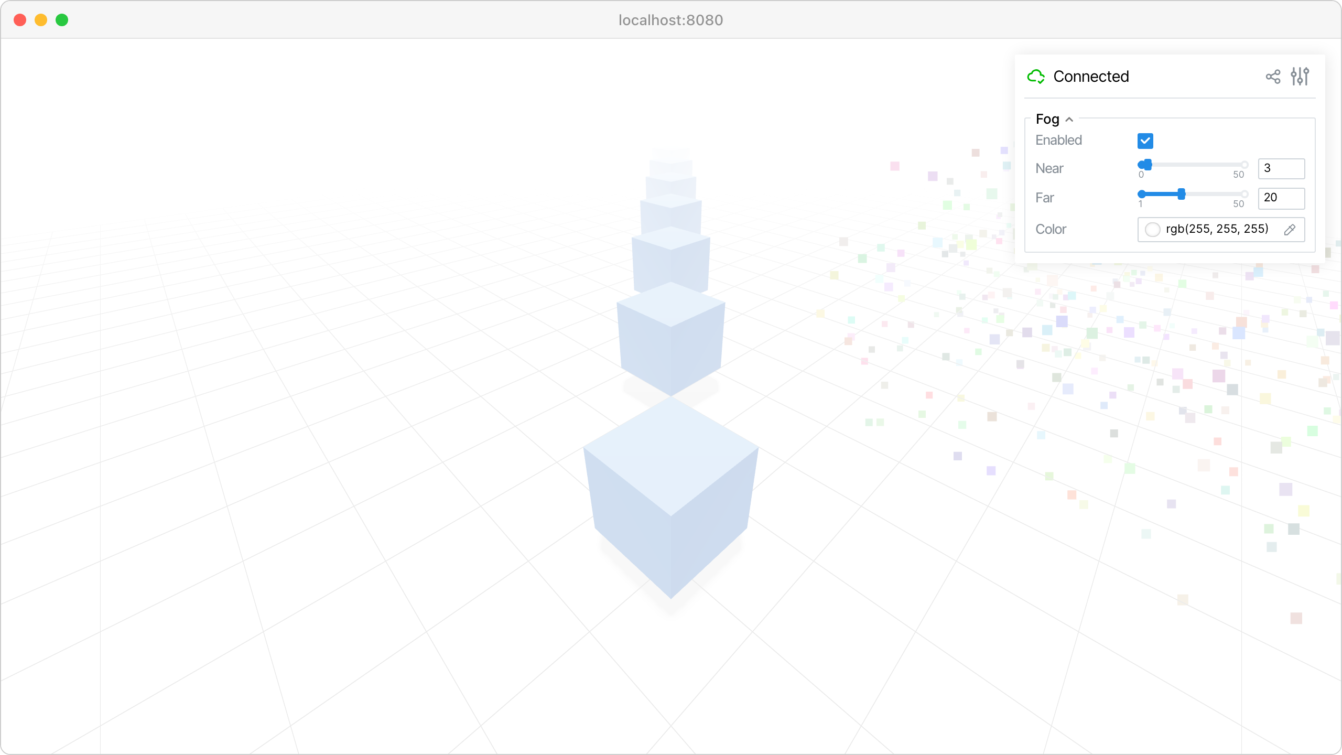
Task: Click the Far slider handle
Action: tap(1182, 194)
